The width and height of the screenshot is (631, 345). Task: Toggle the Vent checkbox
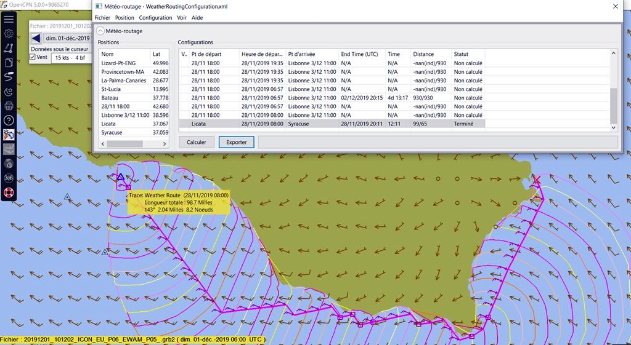click(33, 57)
